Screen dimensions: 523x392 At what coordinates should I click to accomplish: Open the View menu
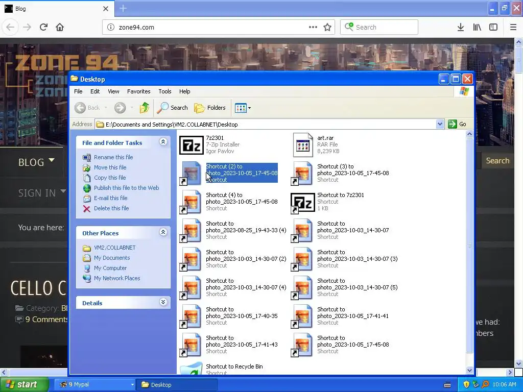(113, 91)
